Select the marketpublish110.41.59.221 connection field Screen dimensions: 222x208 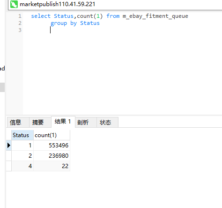115,5
